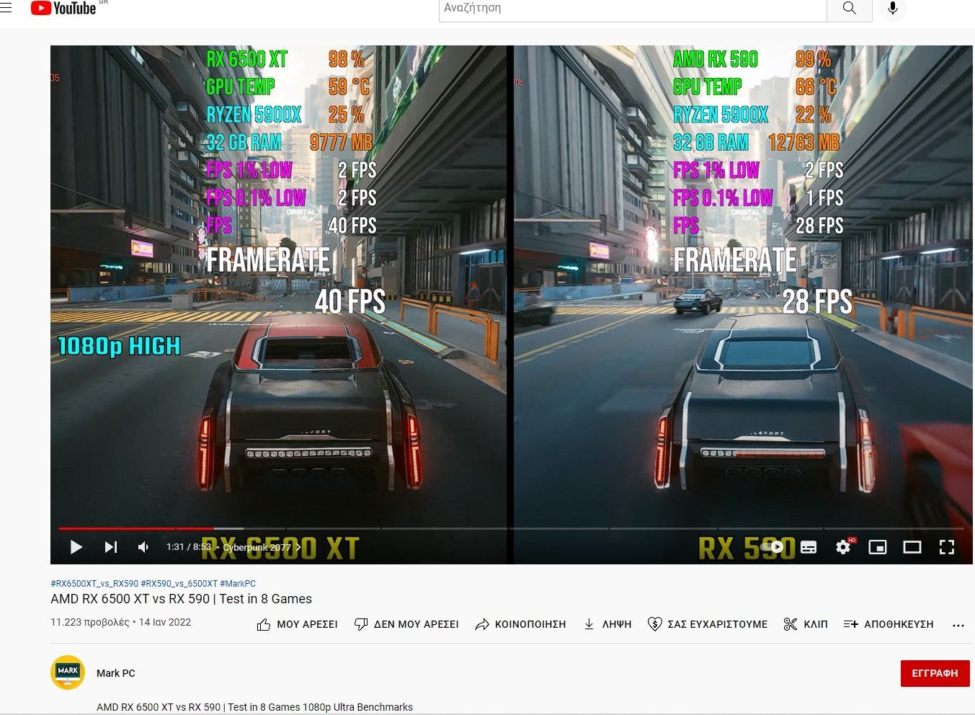Dislike the video with ΔΕΝ ΜΟΥ ΑΡΕΣΕΙ
The image size is (975, 715).
click(406, 624)
